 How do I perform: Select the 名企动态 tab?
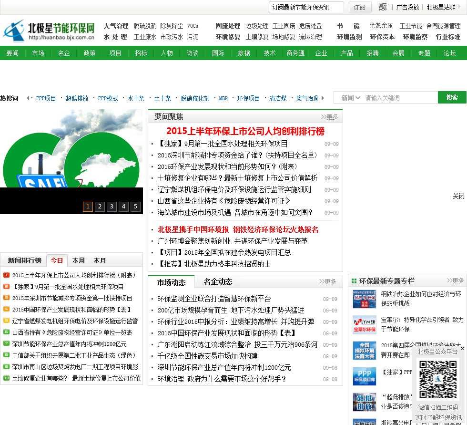tap(218, 281)
